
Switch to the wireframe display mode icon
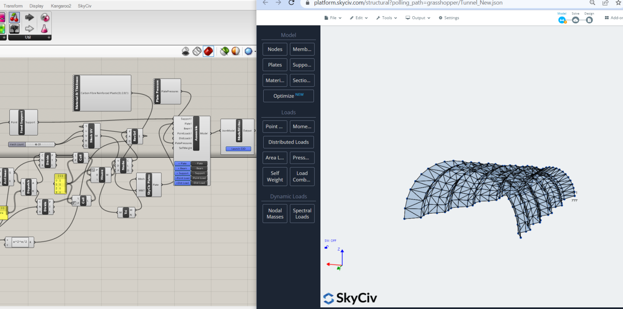(x=197, y=51)
